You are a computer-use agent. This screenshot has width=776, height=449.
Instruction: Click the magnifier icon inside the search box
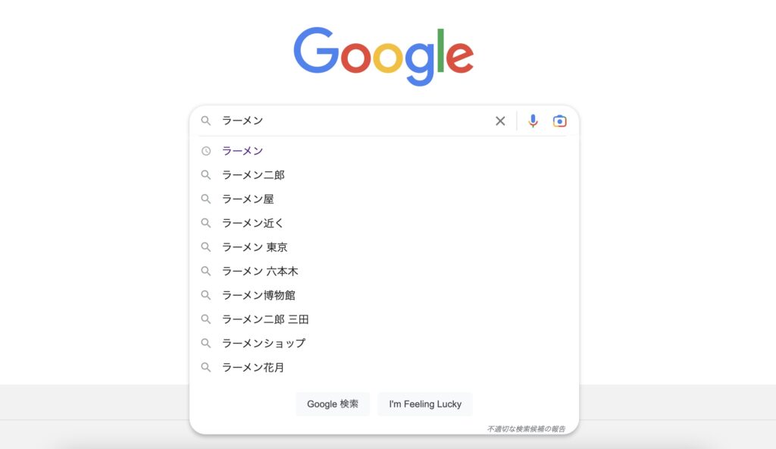click(x=206, y=121)
